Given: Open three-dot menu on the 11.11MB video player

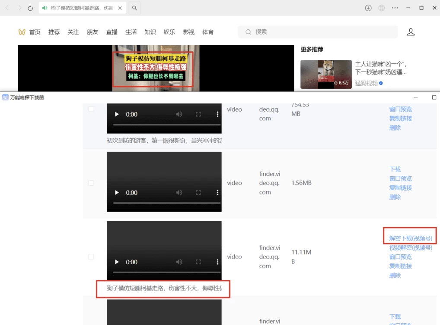Looking at the screenshot, I should (217, 262).
